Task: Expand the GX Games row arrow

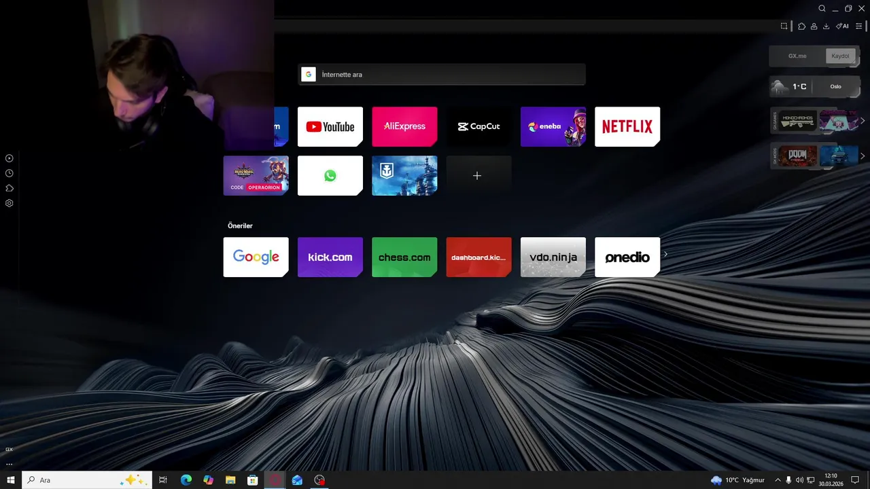Action: tap(863, 121)
